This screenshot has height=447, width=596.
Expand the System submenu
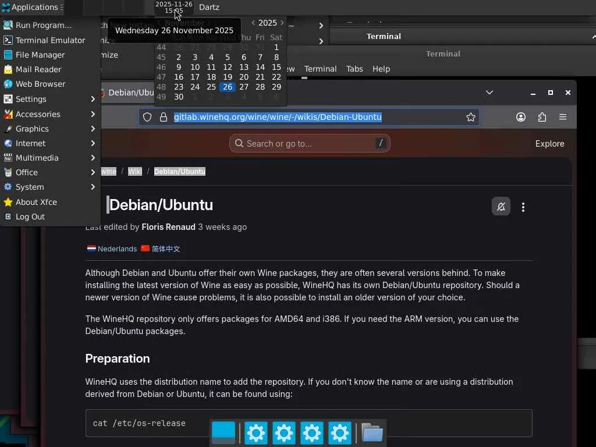pos(50,187)
